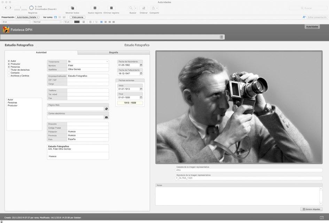Expand the Buscar dropdown arrow
Screen dimensions: 329x223
click(x=135, y=8)
